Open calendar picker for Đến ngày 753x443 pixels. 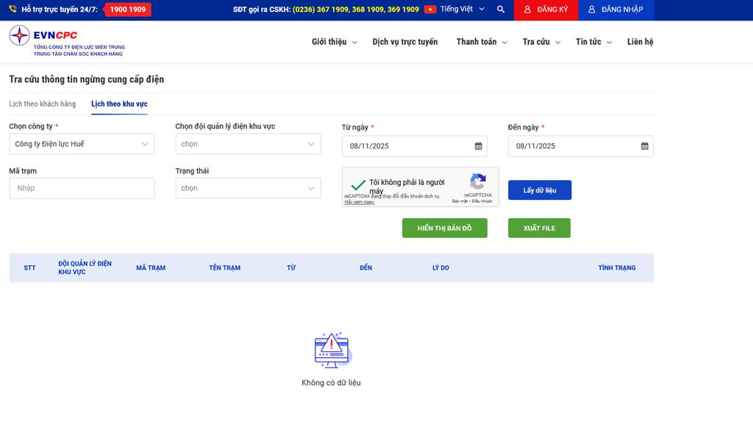pos(644,146)
